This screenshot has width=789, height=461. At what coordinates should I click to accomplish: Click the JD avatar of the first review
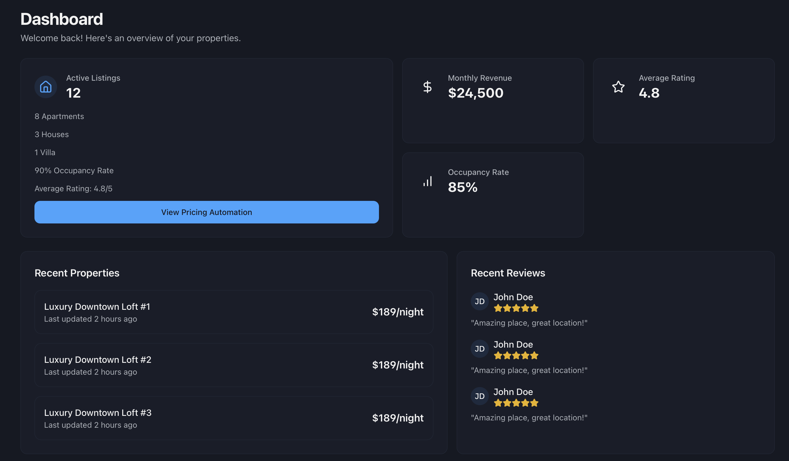pyautogui.click(x=479, y=301)
